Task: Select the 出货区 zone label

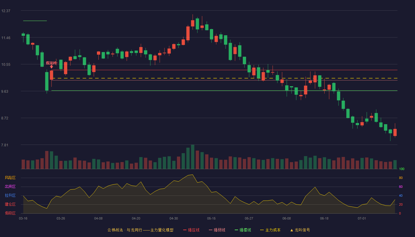Action: [10, 187]
